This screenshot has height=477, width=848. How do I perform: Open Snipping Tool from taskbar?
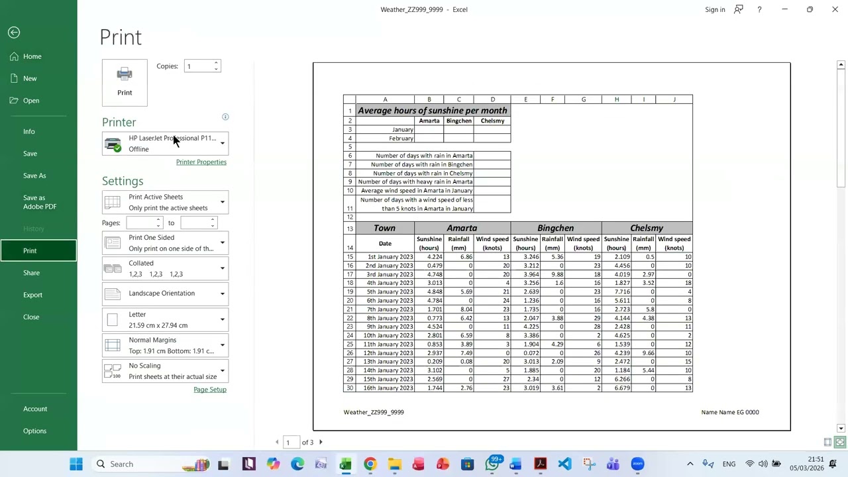pos(588,464)
